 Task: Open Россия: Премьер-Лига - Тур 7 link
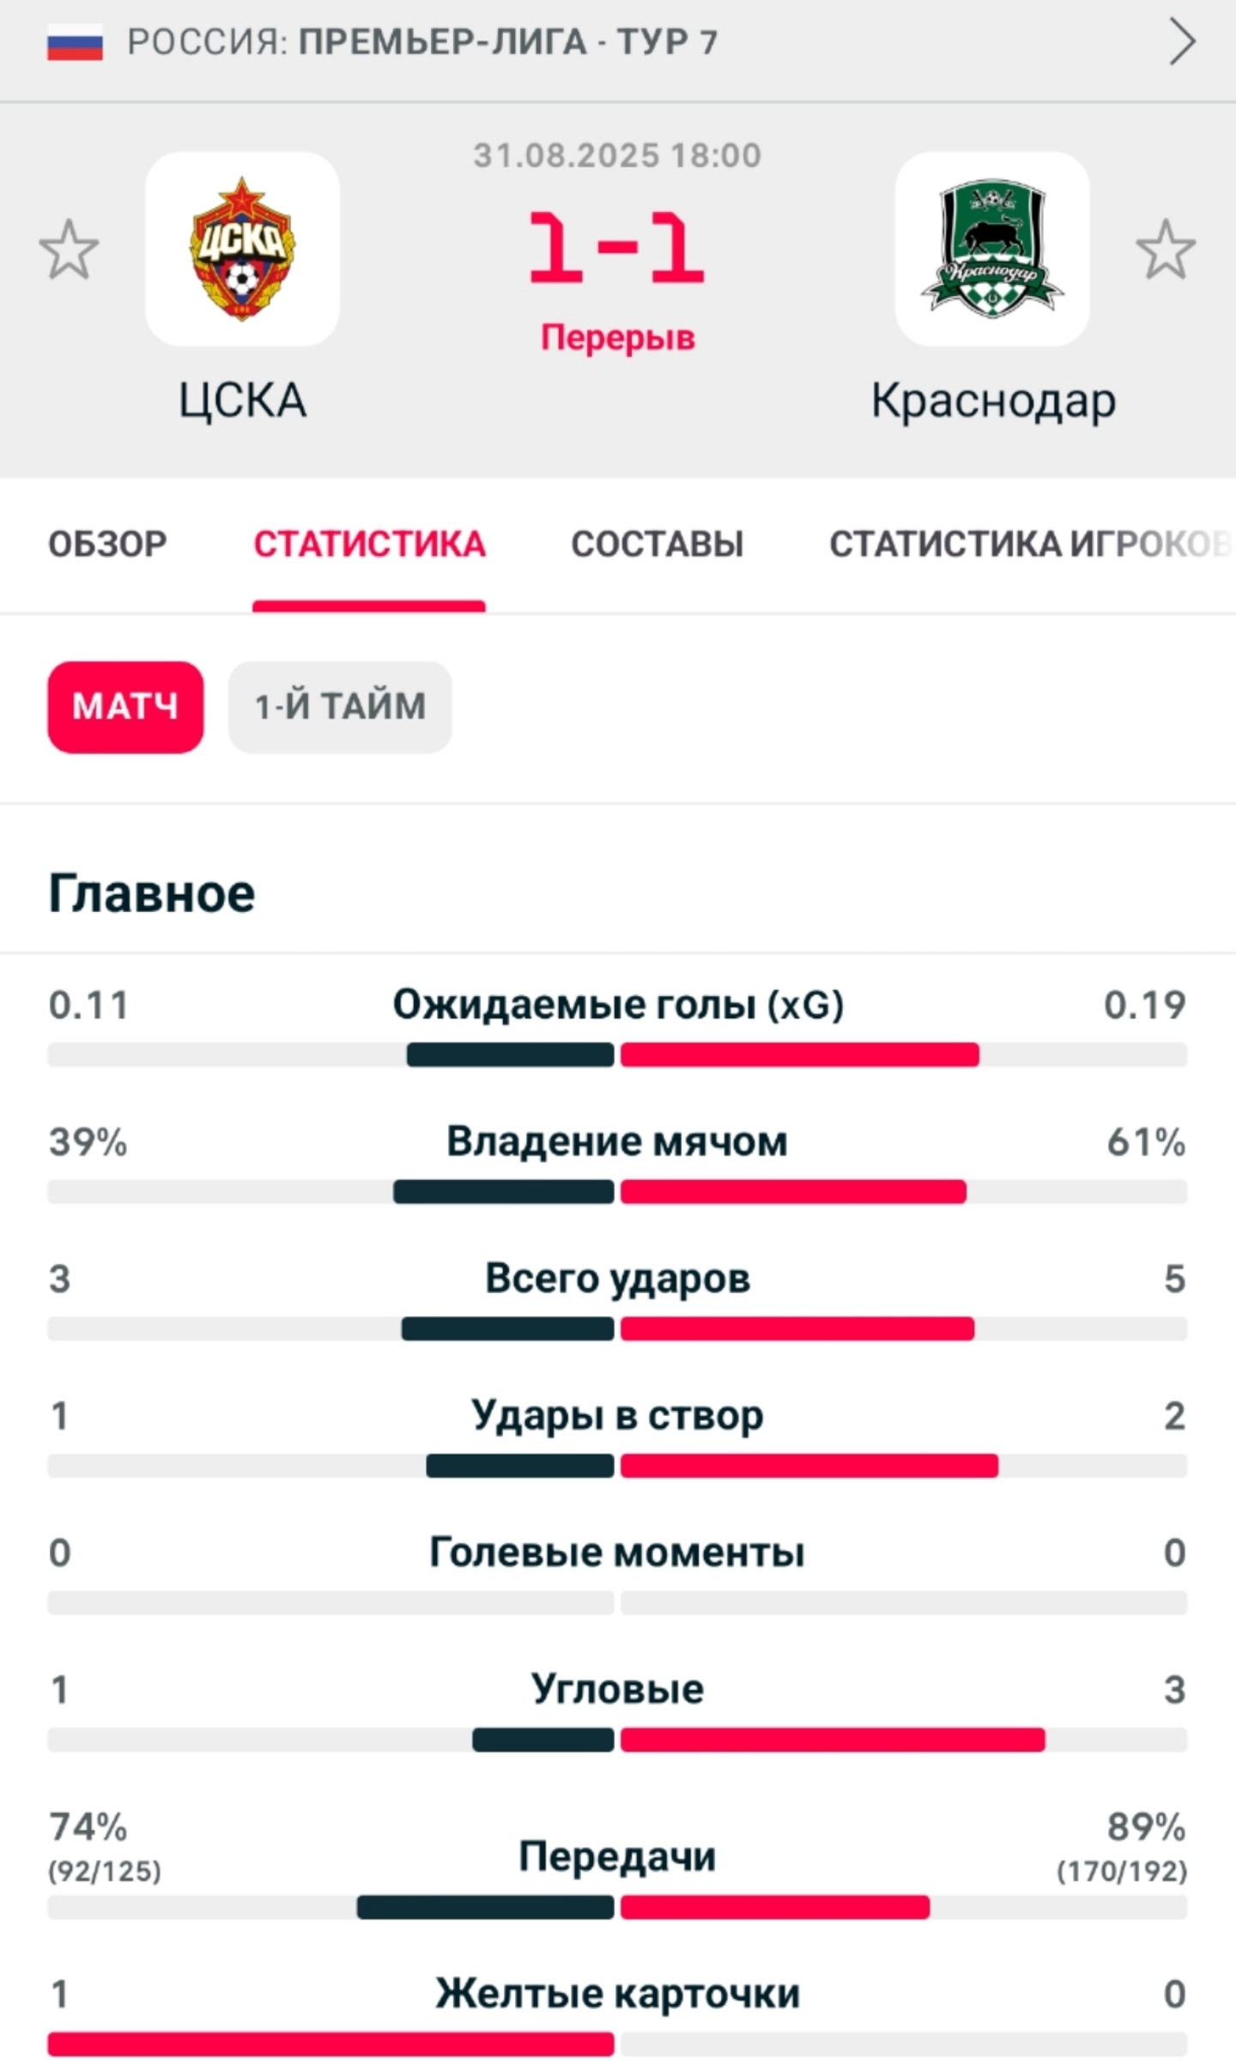[x=422, y=42]
